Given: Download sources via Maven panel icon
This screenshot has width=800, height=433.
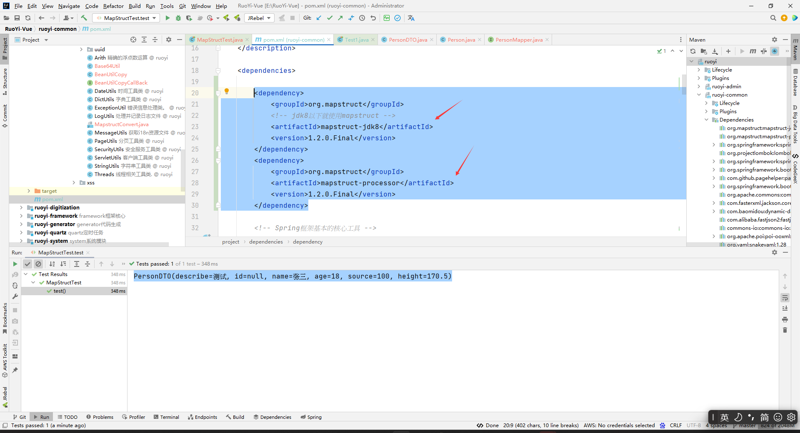Looking at the screenshot, I should pos(715,51).
